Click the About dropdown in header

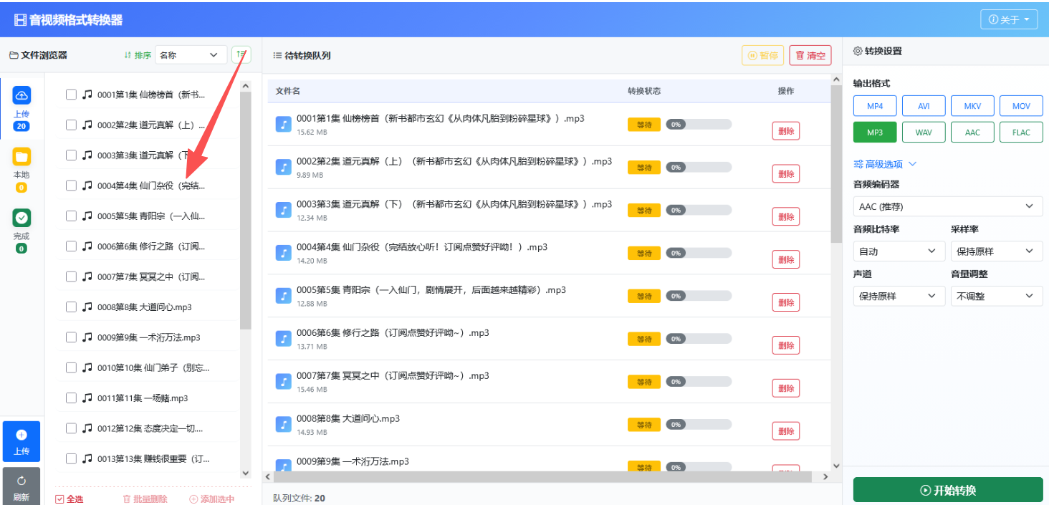pyautogui.click(x=1009, y=19)
